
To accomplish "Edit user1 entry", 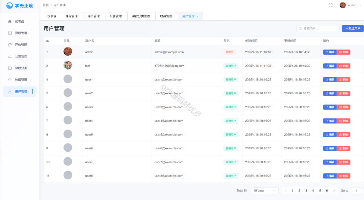I will 330,80.
